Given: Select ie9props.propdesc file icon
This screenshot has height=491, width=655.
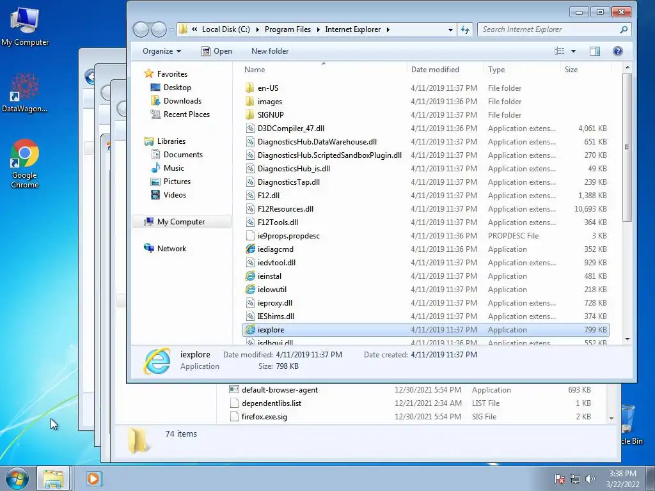Looking at the screenshot, I should click(x=250, y=235).
